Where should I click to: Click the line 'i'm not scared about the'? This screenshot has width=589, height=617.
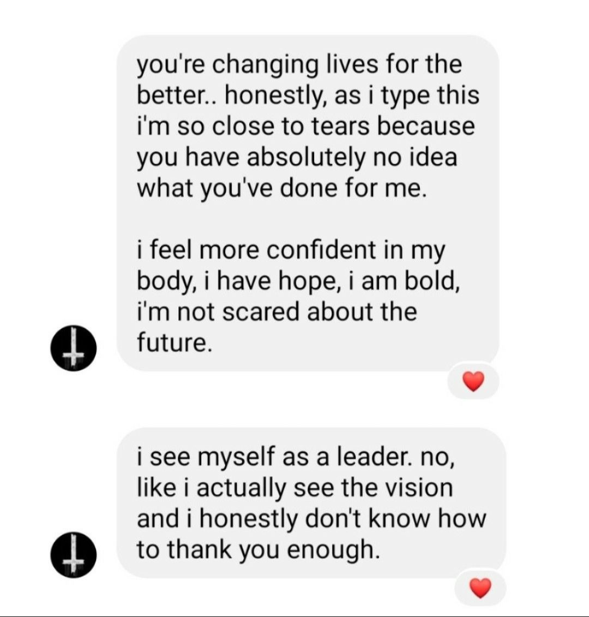click(x=277, y=312)
